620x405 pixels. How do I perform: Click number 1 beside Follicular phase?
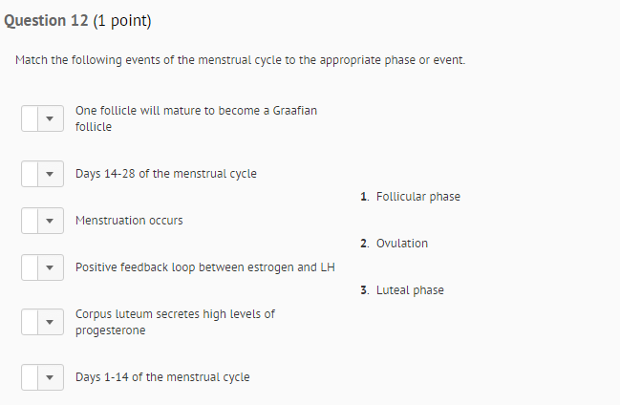point(364,197)
